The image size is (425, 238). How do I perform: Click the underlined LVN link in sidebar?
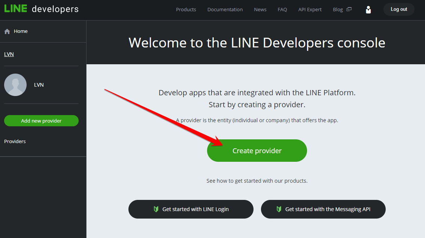[x=9, y=54]
